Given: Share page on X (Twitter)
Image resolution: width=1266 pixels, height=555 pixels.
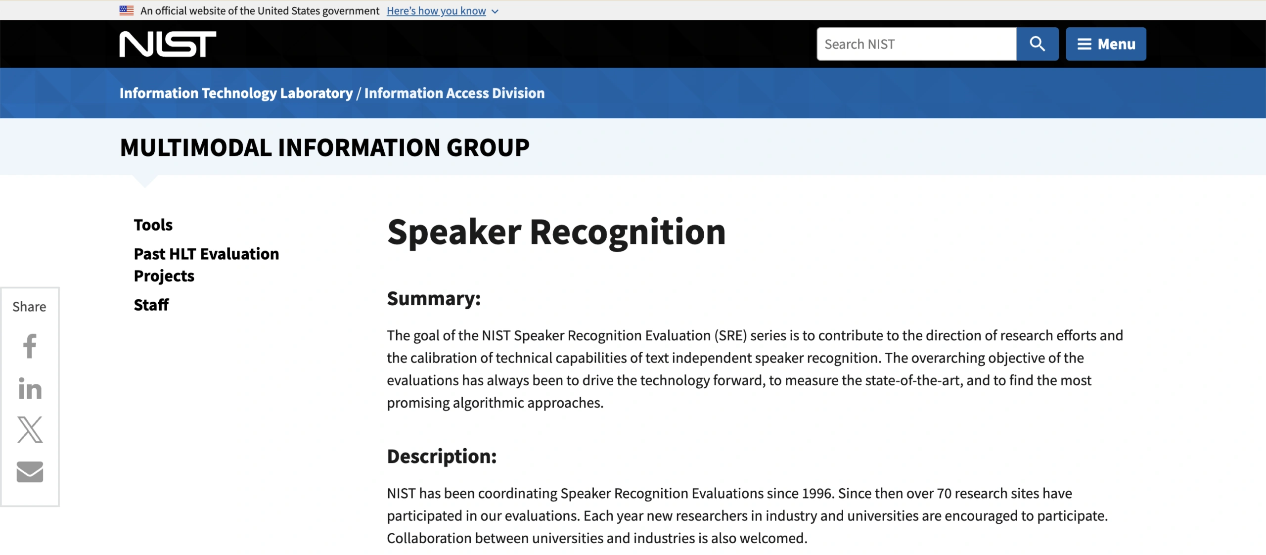Looking at the screenshot, I should click(x=30, y=429).
